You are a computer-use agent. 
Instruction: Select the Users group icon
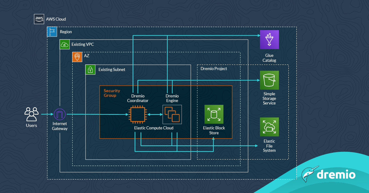31,114
